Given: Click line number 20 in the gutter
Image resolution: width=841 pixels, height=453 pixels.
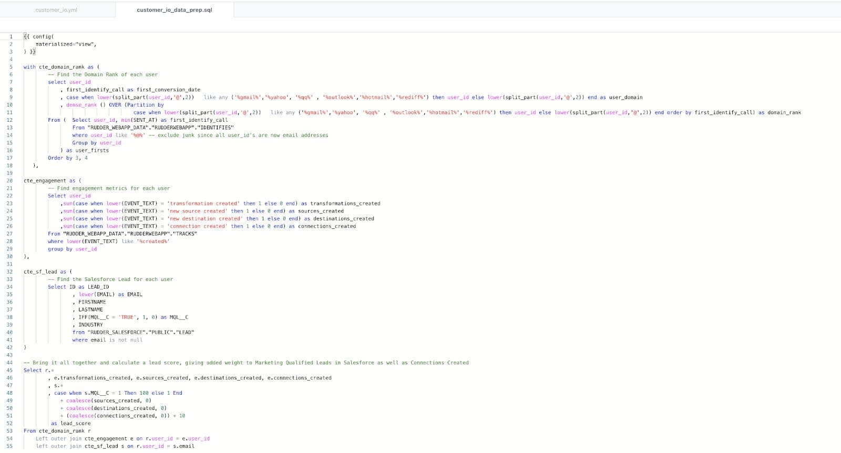Looking at the screenshot, I should click(x=9, y=181).
